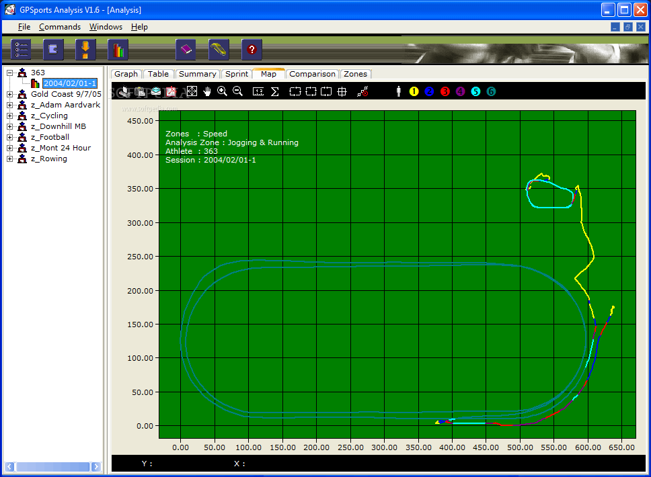Expand the z_Downhill MB node
This screenshot has width=651, height=477.
[x=9, y=126]
